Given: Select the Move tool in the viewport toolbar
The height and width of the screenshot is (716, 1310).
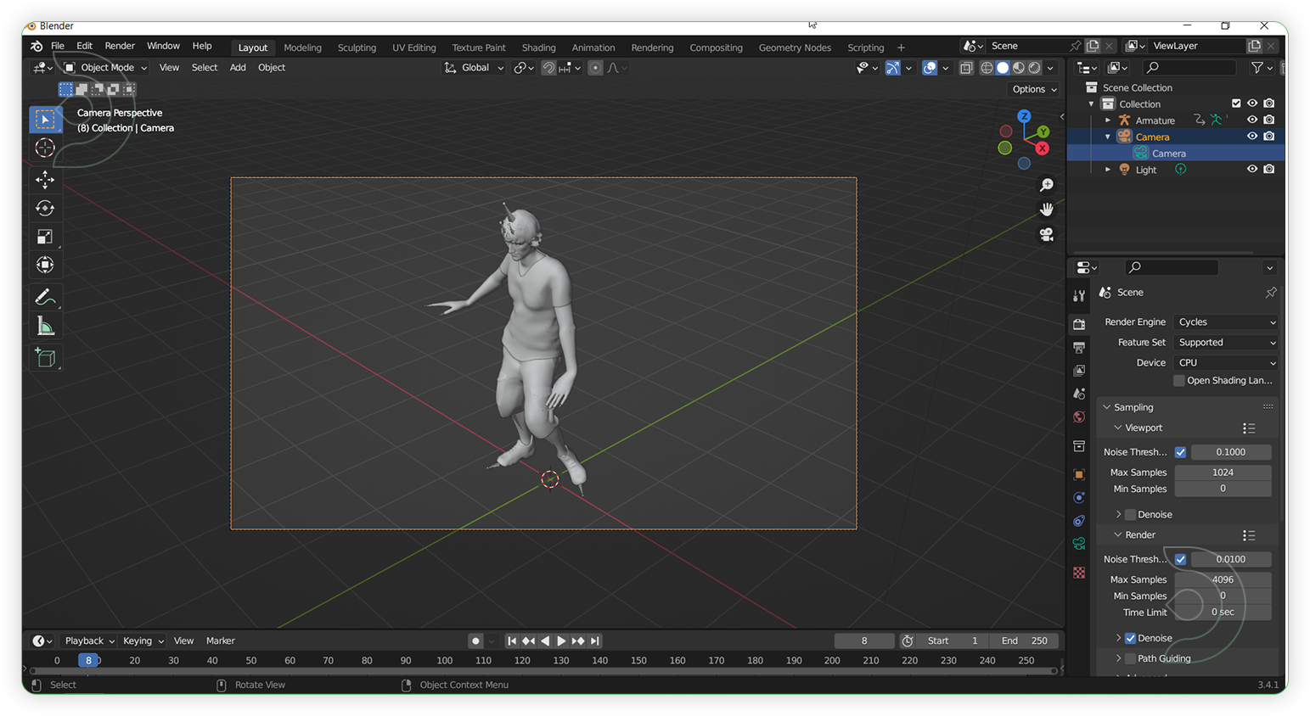Looking at the screenshot, I should 44,179.
